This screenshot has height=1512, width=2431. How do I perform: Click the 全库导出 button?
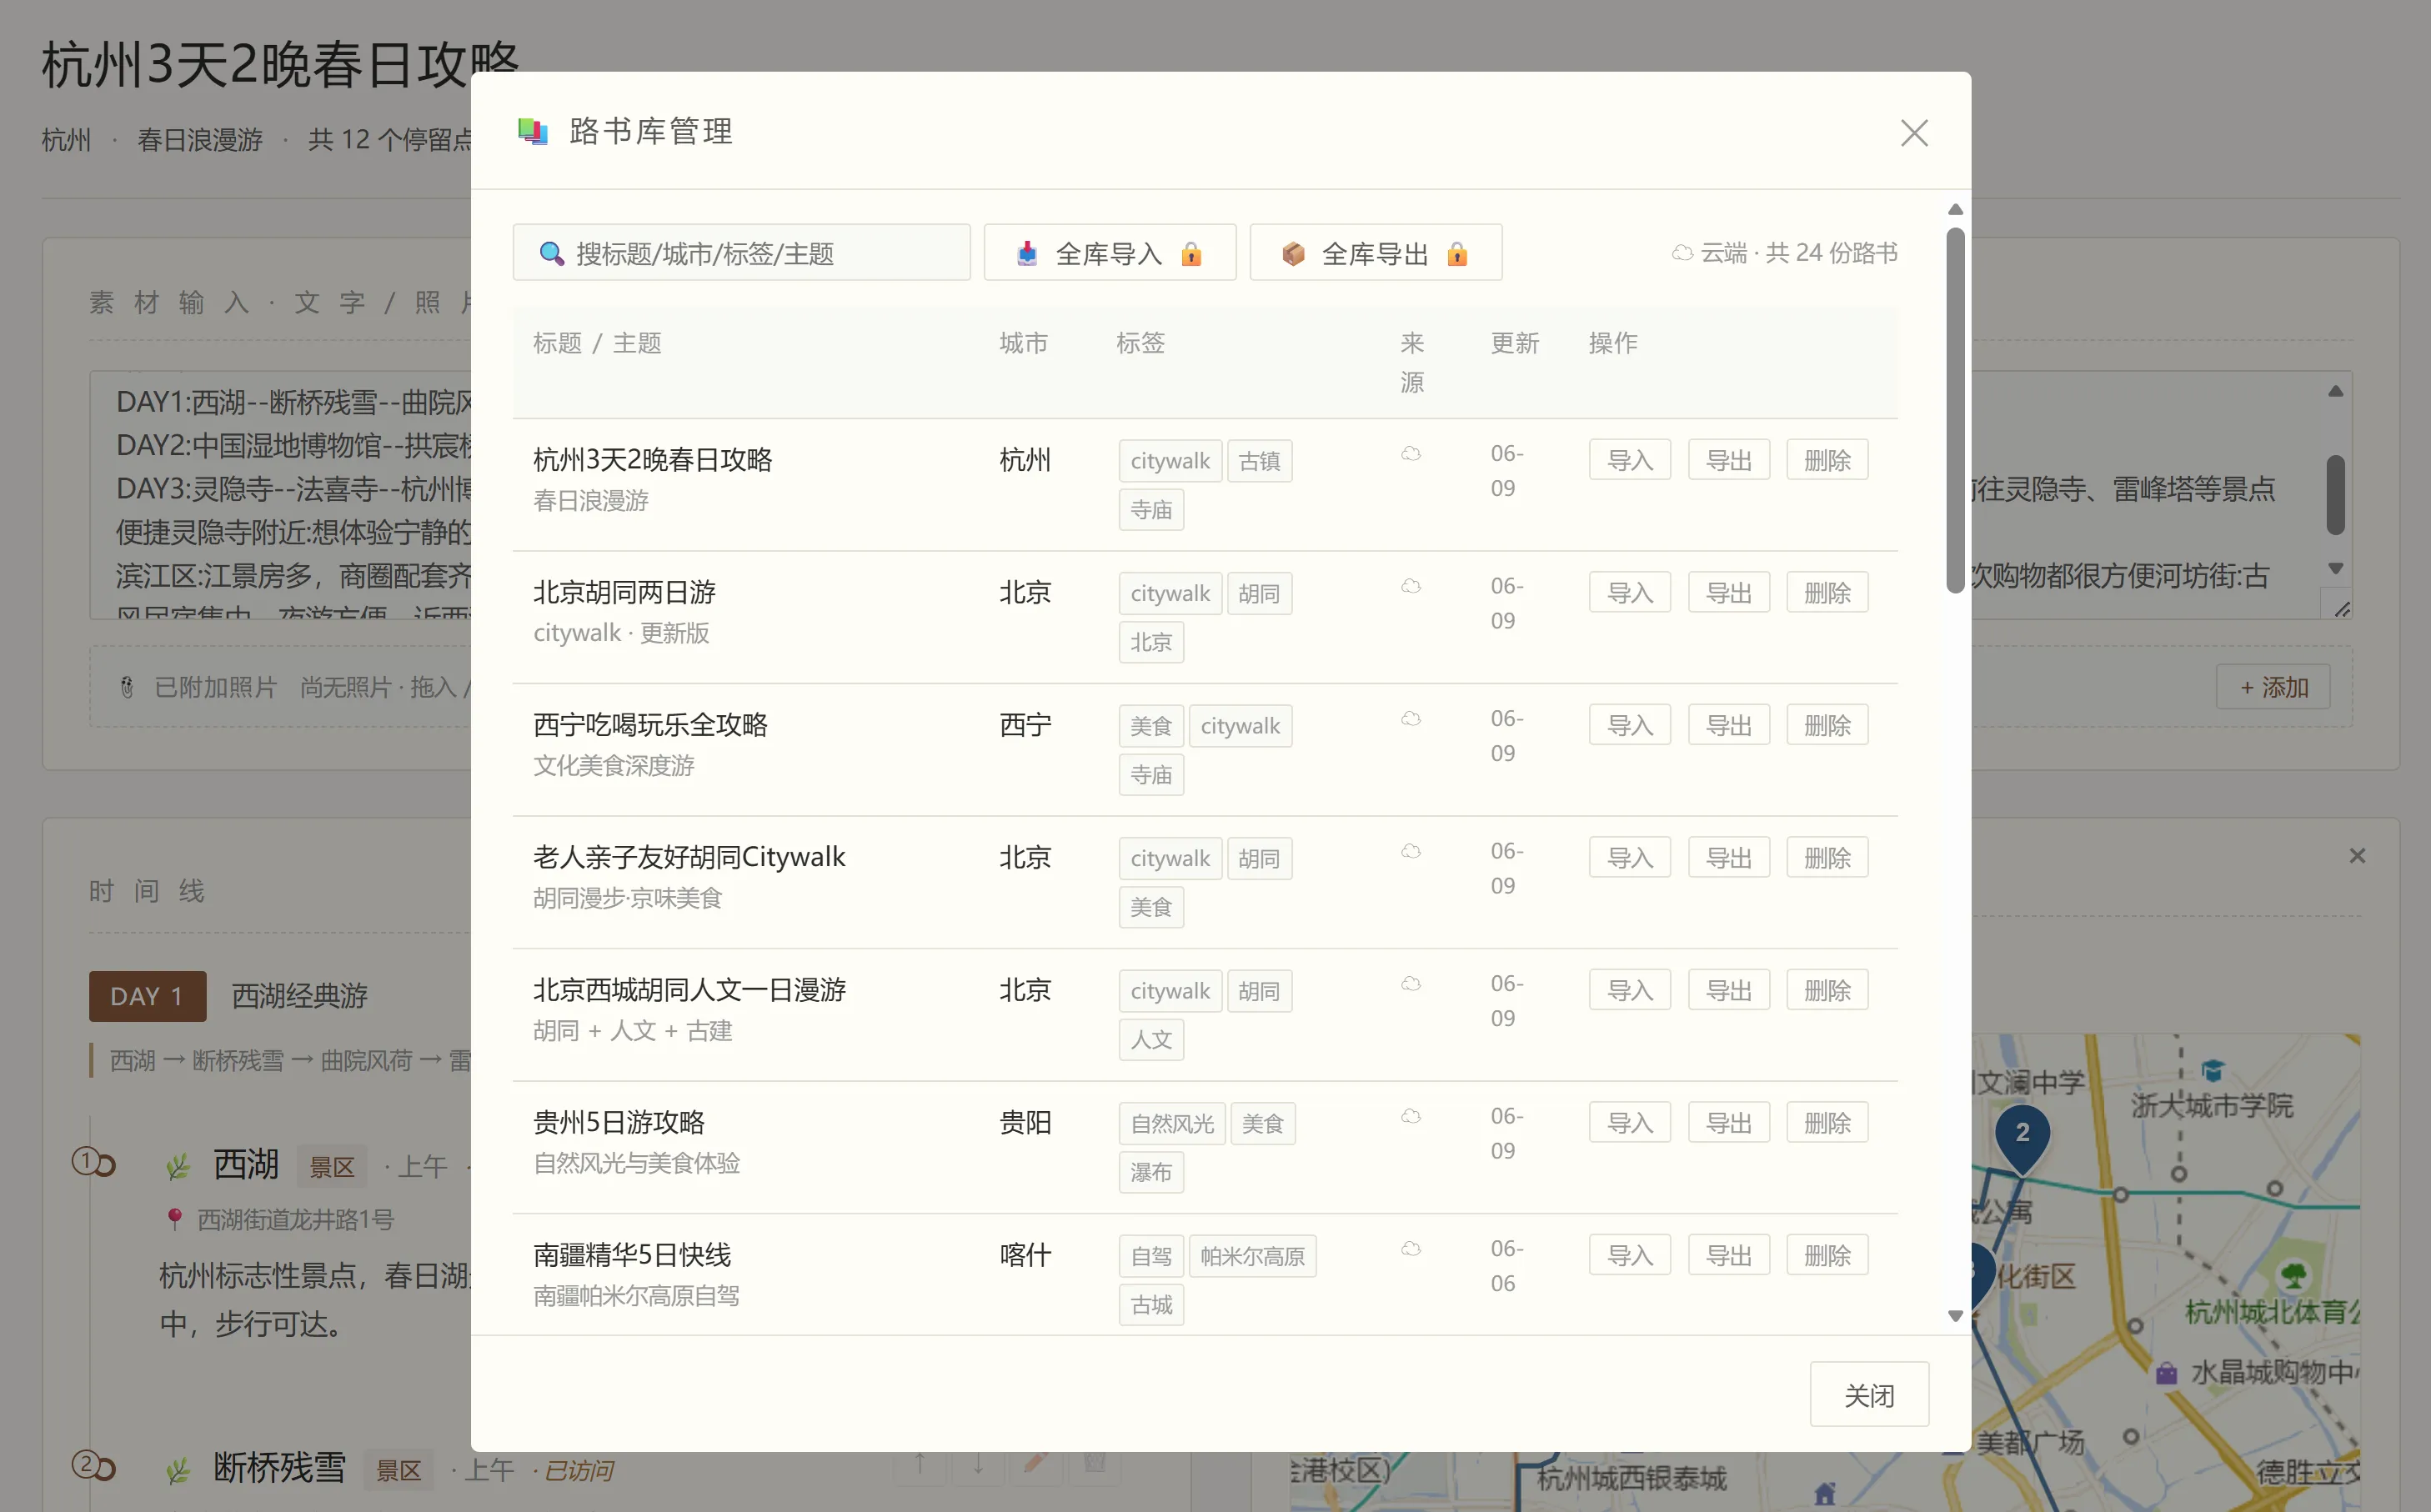coord(1375,253)
